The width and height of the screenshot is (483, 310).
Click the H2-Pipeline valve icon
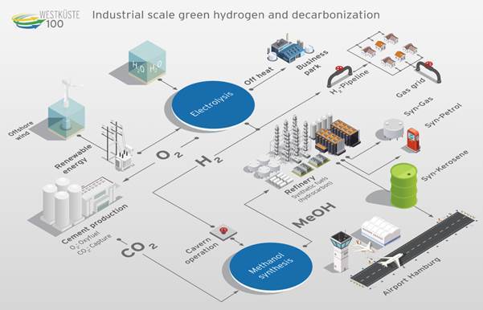pyautogui.click(x=340, y=75)
